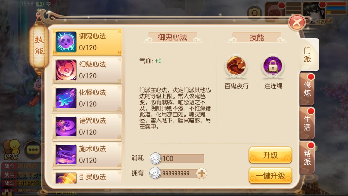348x196 pixels.
Task: Select the 门派 tab
Action: click(309, 54)
